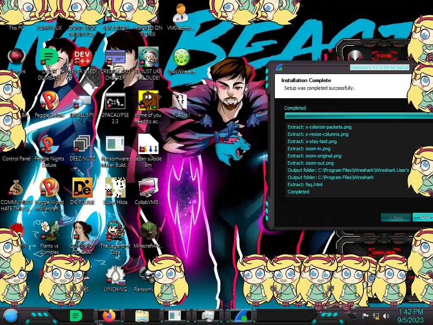Select log line Extract: x-stay-last.png
Screen dimensions: 433x325
(312, 141)
